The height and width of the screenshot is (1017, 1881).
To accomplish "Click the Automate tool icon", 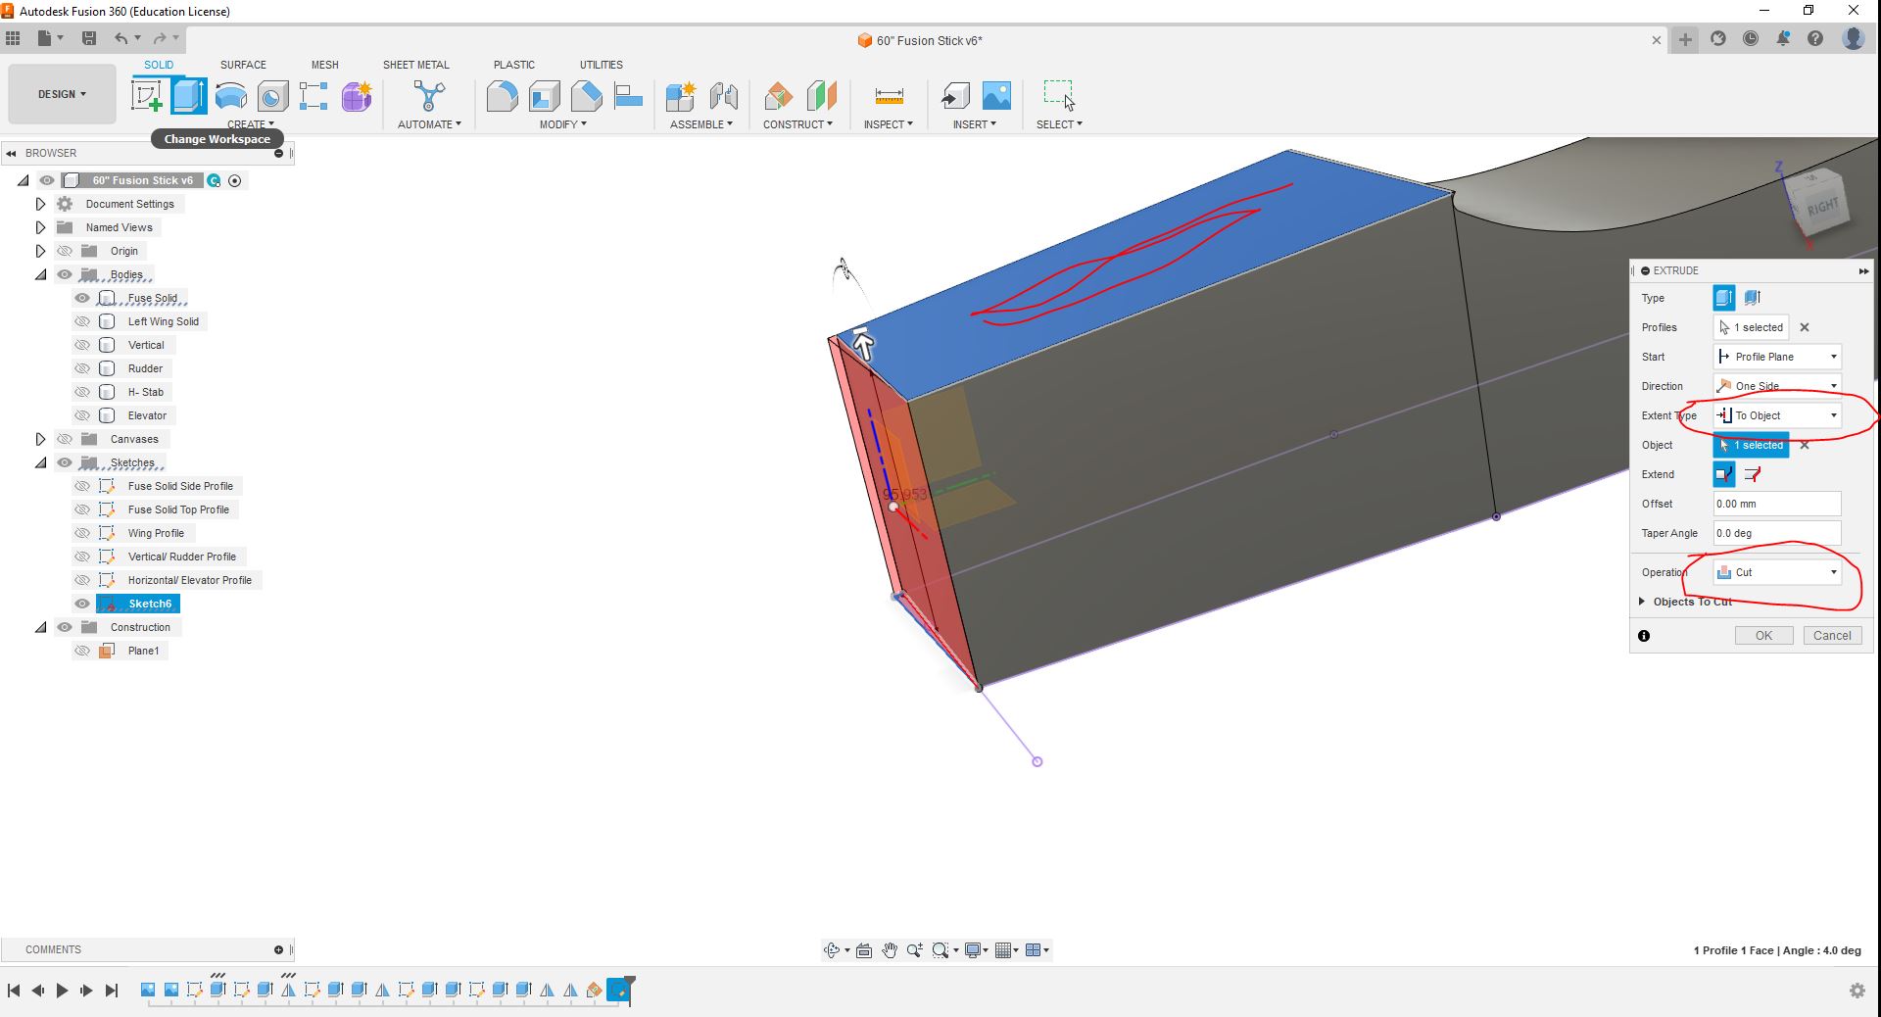I will tap(429, 96).
